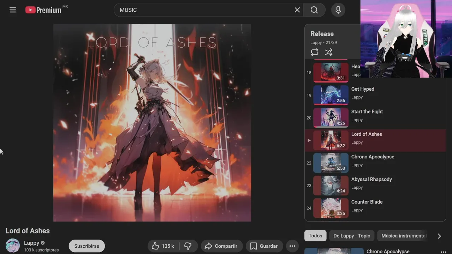Select Start the Fight track title
Viewport: 452px width, 254px height.
tap(367, 111)
